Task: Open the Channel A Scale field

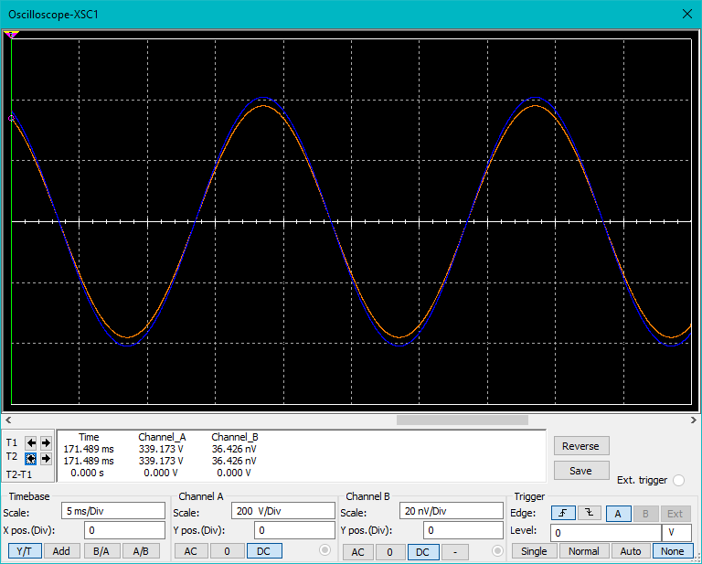Action: tap(283, 511)
